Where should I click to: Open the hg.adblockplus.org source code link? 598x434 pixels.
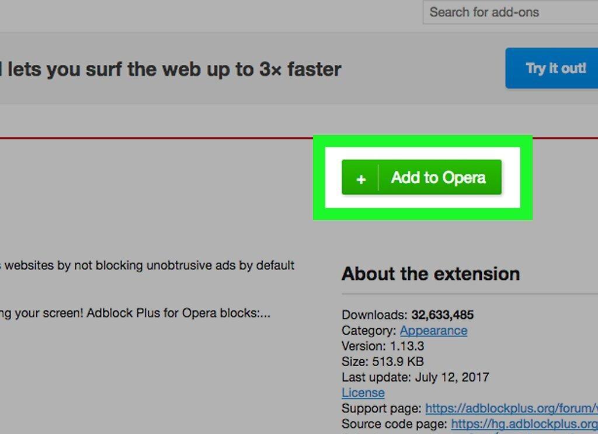coord(524,423)
